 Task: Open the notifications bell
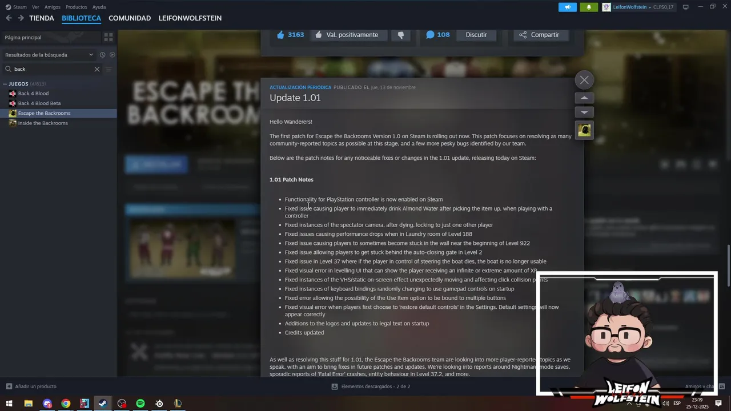click(x=589, y=7)
